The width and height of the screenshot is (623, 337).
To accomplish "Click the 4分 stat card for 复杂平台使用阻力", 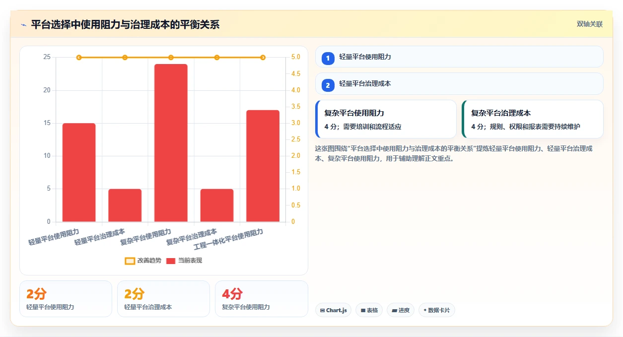I will point(262,299).
